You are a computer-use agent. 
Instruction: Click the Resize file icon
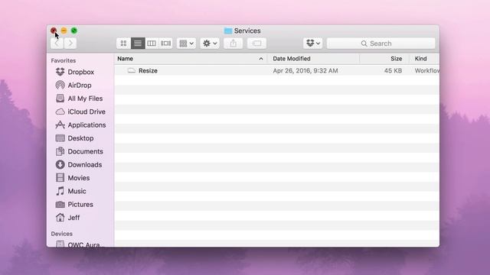click(132, 70)
